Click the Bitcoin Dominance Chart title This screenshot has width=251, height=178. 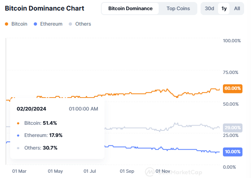[44, 8]
